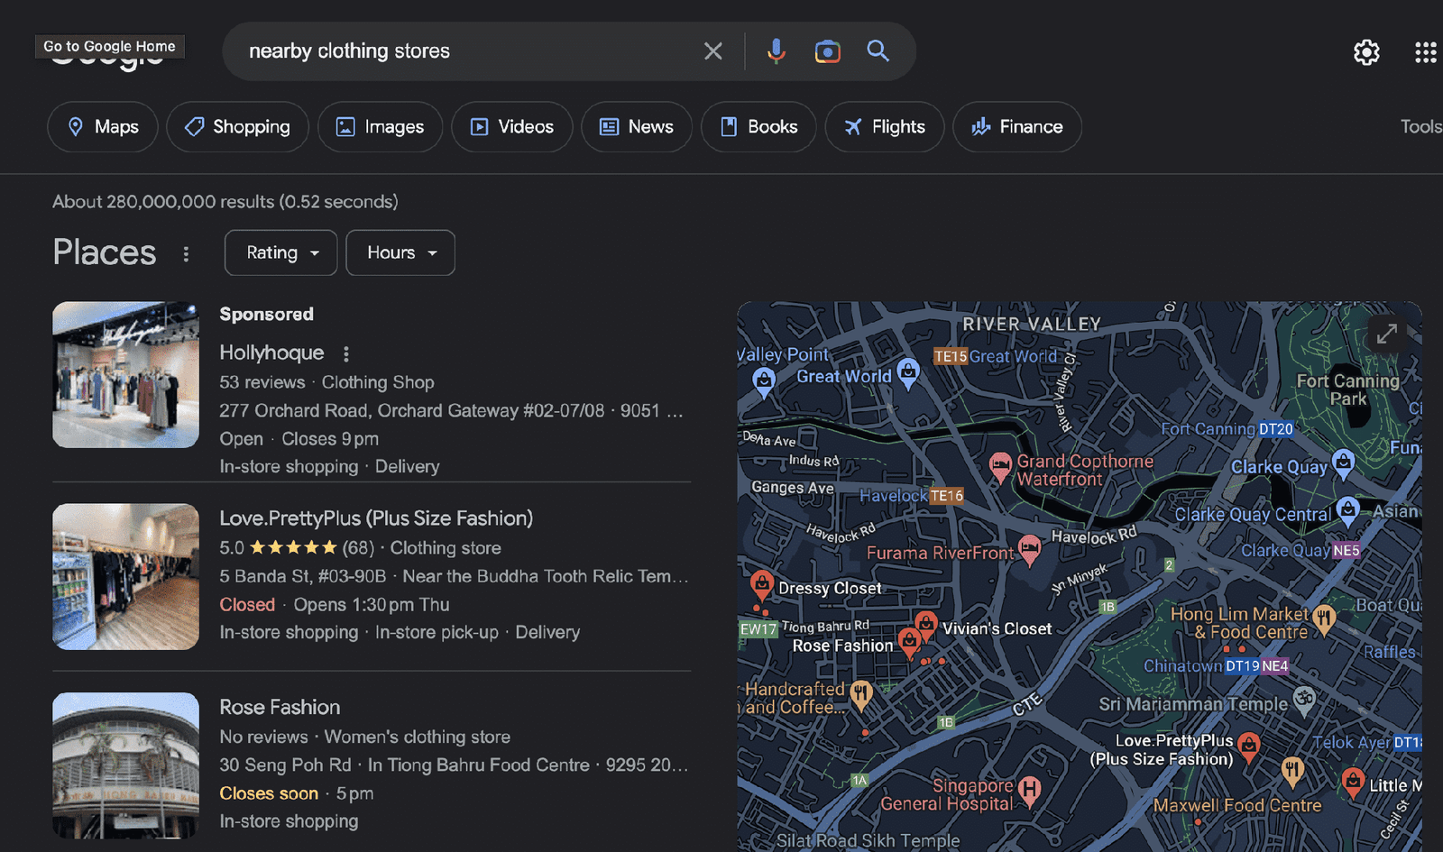Expand the Hours filter dropdown
The width and height of the screenshot is (1443, 852).
pos(400,253)
